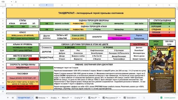Switch to the ТАНДЕРКЛАП sheet tab
Screen dimensions: 178x100
pos(24,97)
